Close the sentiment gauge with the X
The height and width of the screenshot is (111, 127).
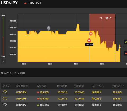click(x=3, y=61)
